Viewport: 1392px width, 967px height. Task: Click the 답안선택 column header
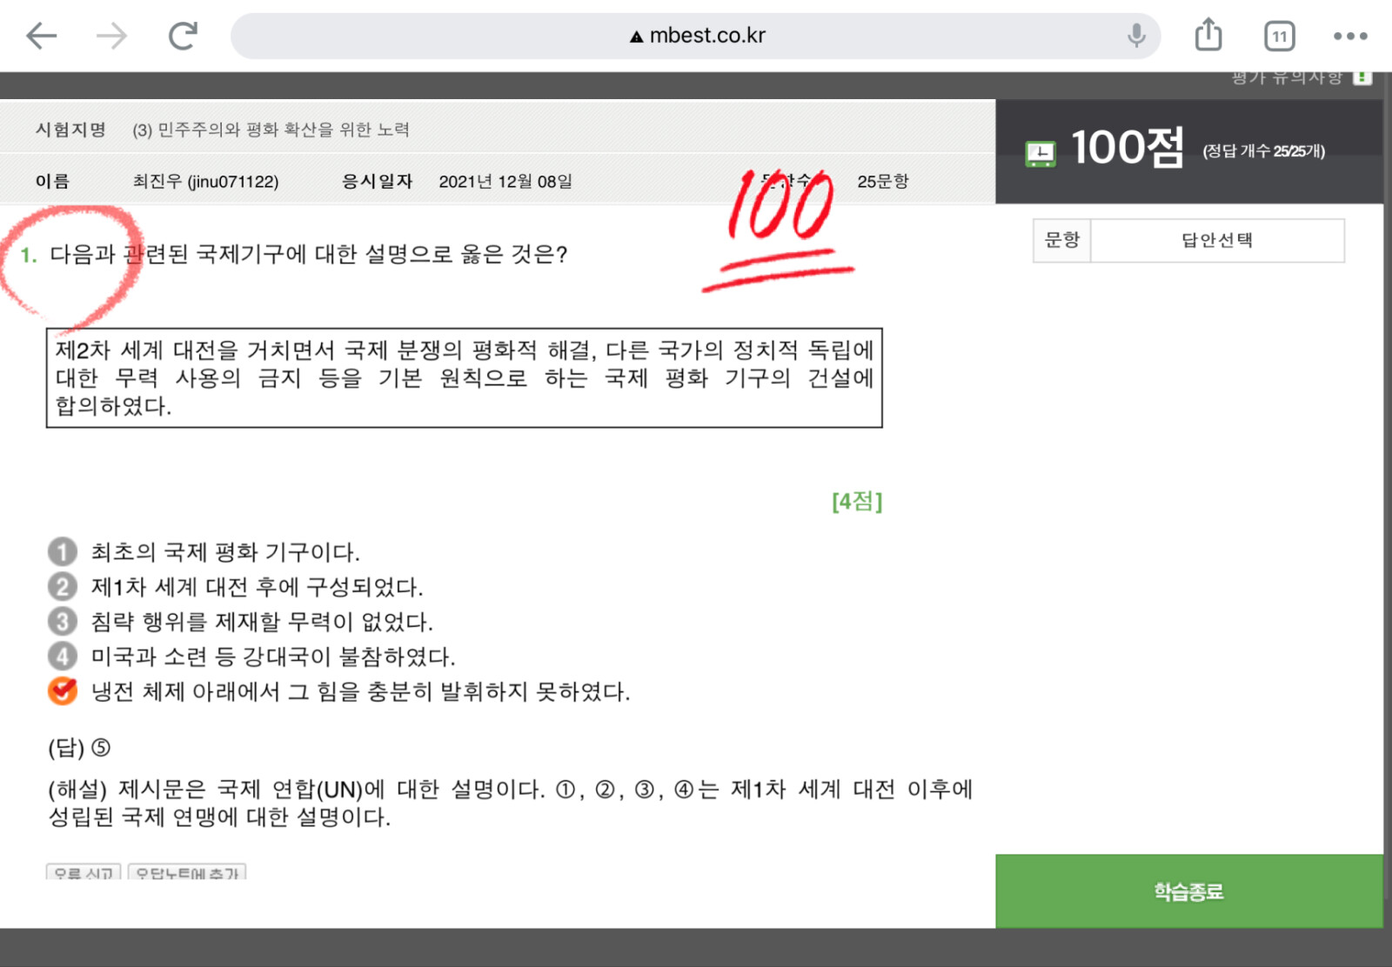click(x=1217, y=240)
